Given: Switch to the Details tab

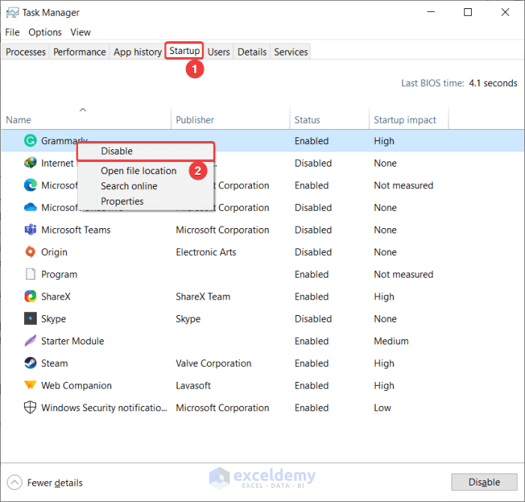Looking at the screenshot, I should point(252,52).
